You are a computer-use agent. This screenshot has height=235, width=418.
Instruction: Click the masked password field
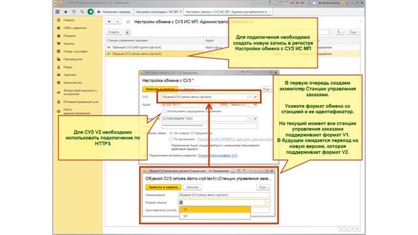click(210, 126)
